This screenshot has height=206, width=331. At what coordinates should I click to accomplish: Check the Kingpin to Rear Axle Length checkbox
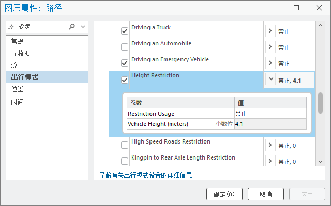tap(125, 161)
